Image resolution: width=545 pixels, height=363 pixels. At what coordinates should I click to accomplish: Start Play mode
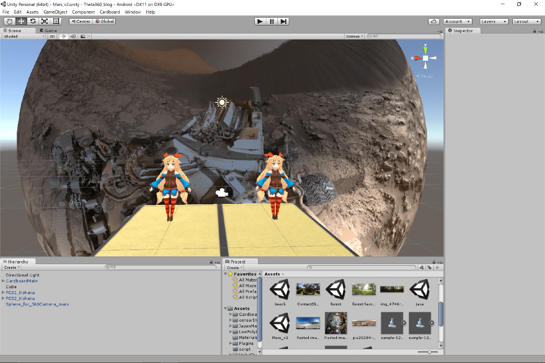(x=260, y=21)
